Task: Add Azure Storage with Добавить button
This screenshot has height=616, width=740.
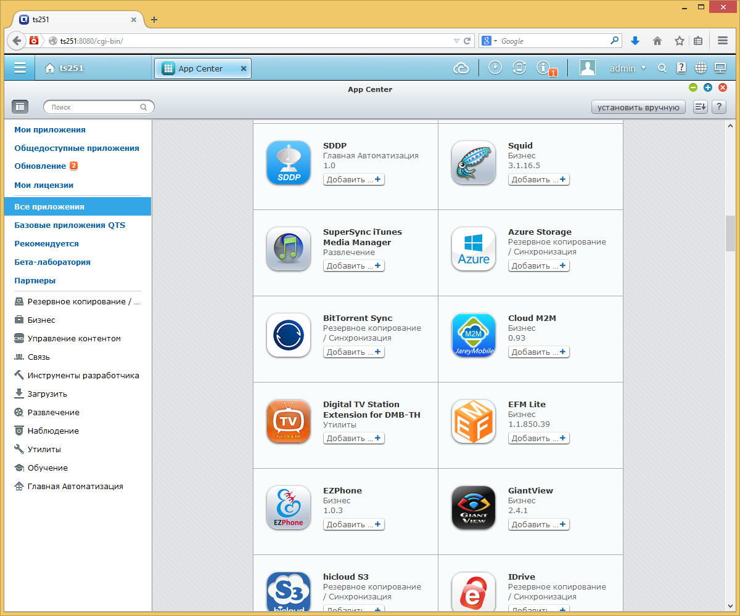Action: tap(539, 265)
